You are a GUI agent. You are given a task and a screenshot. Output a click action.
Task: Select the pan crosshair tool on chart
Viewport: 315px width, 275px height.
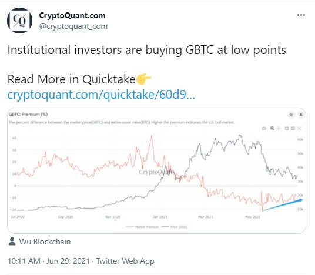pyautogui.click(x=279, y=128)
